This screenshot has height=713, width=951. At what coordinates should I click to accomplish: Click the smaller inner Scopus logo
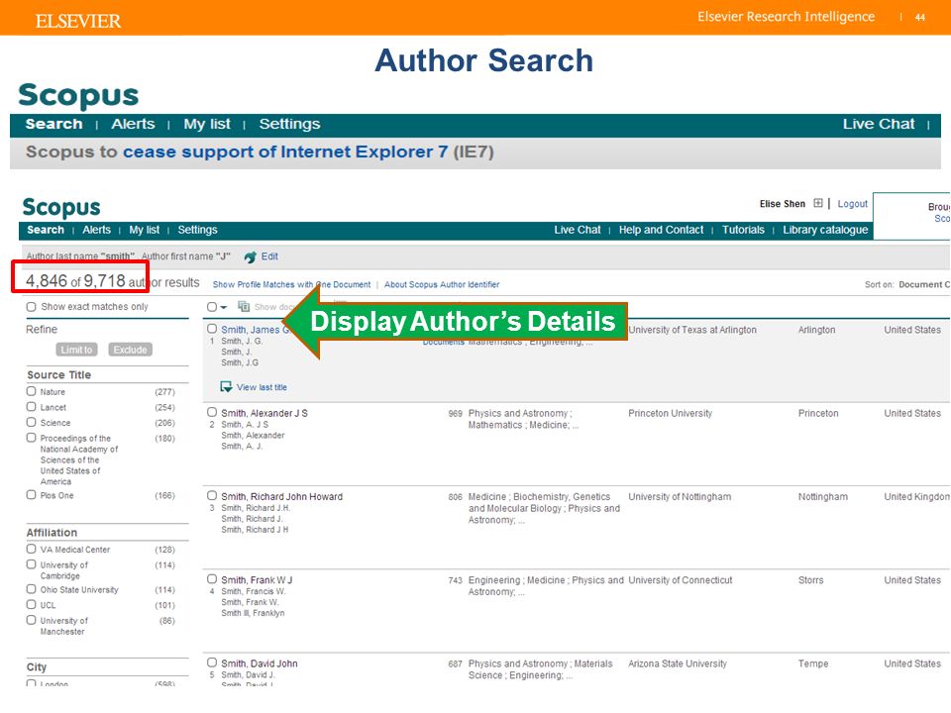61,207
